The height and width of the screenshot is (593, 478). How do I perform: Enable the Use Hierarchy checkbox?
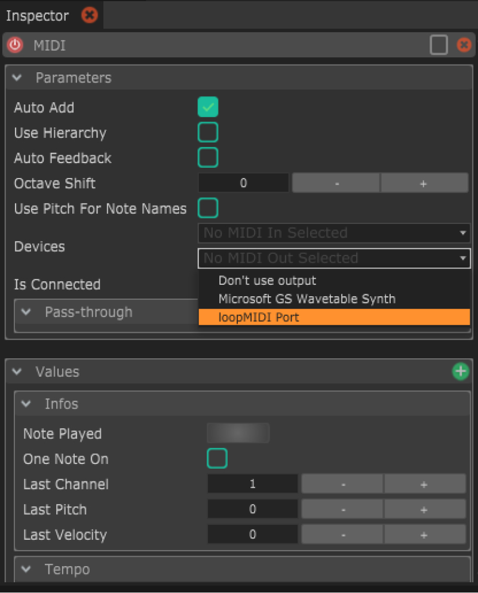pos(208,133)
